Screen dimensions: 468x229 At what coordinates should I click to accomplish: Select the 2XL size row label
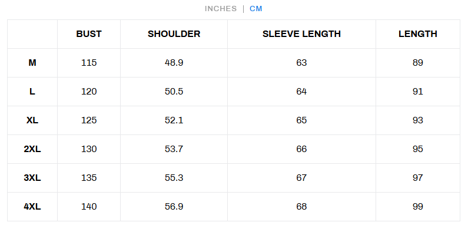[x=32, y=149]
